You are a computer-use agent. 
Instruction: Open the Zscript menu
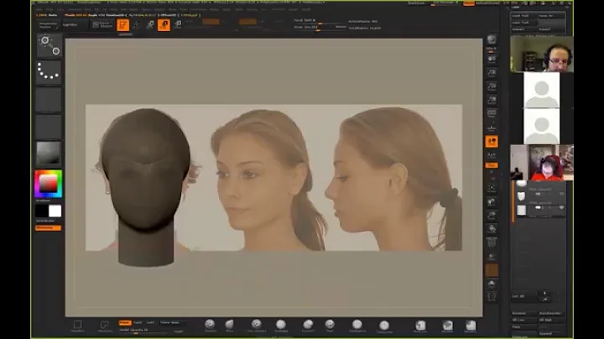pos(306,9)
